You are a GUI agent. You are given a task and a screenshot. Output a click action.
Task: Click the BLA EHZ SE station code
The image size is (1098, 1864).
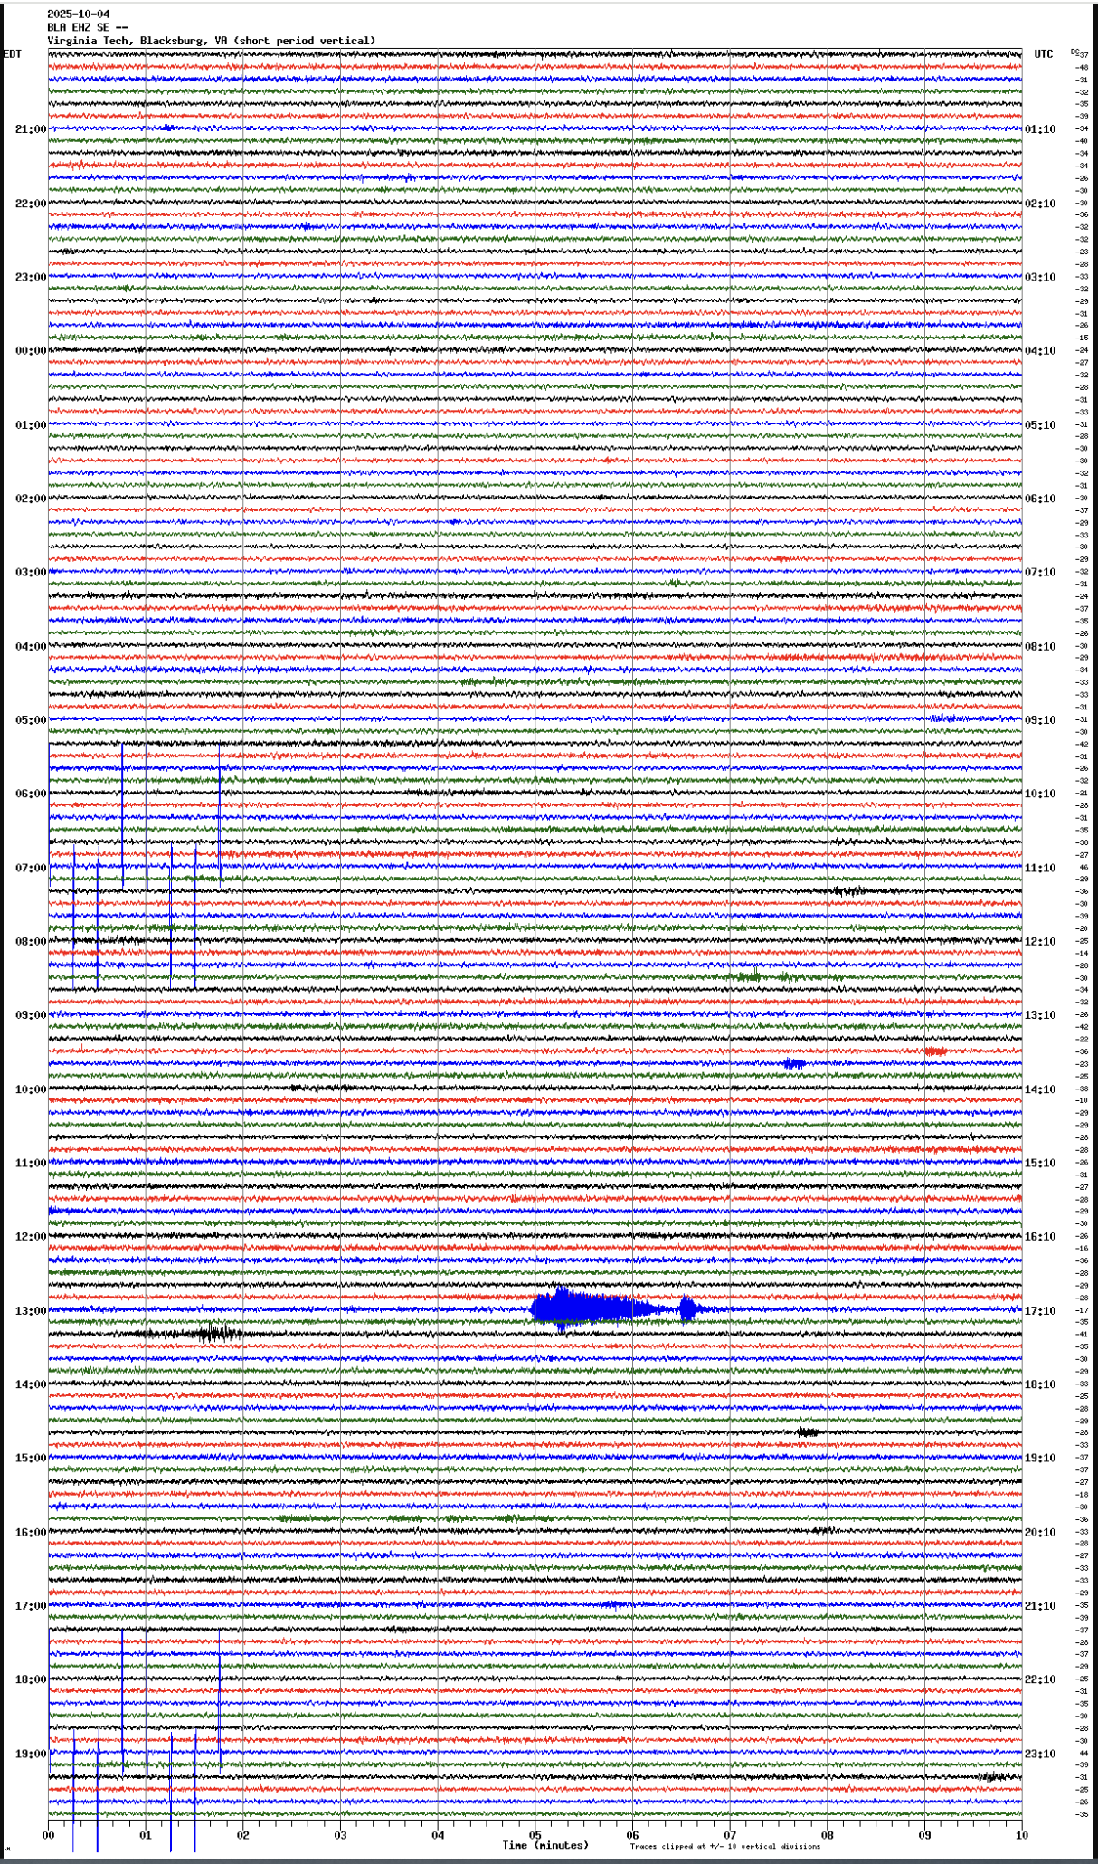point(87,27)
